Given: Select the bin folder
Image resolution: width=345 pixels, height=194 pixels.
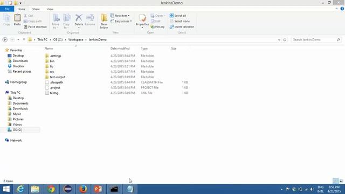Looking at the screenshot, I should click(x=52, y=61).
